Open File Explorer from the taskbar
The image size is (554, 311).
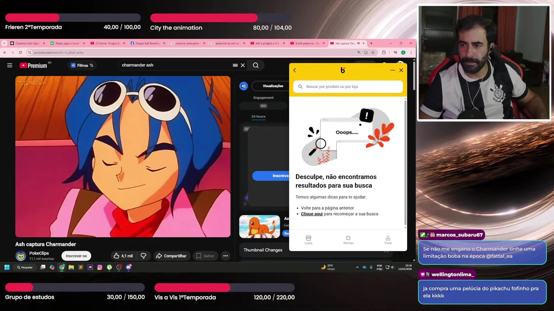[71, 267]
